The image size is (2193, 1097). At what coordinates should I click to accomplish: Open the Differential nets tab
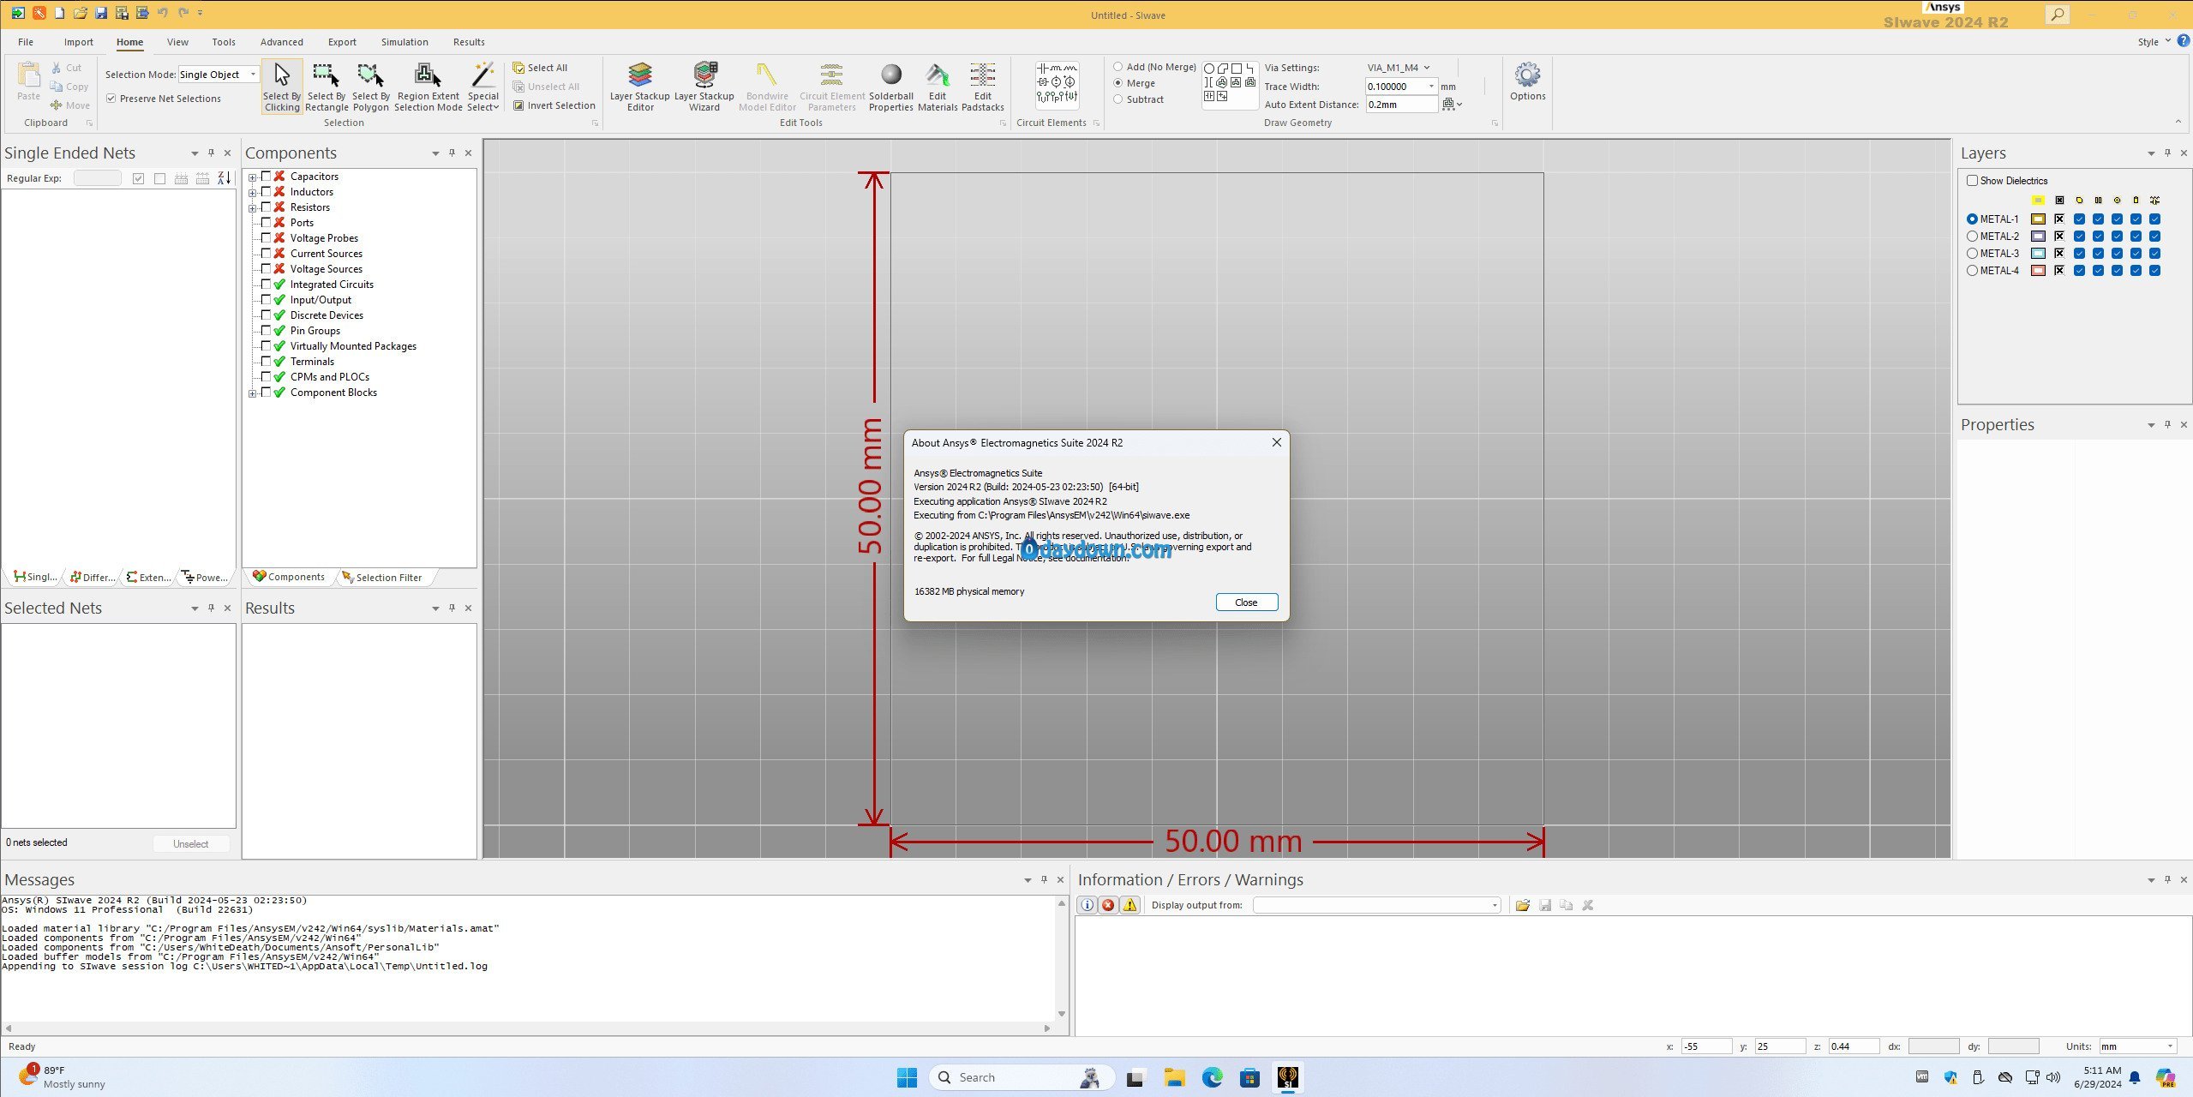coord(93,578)
